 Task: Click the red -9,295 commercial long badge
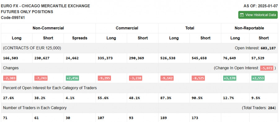click(x=104, y=78)
